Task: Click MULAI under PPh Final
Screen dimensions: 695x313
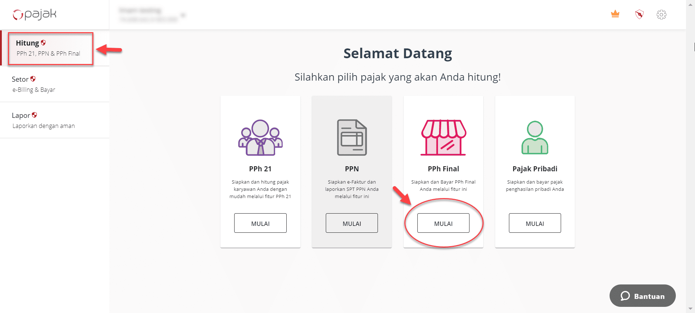Action: tap(443, 223)
